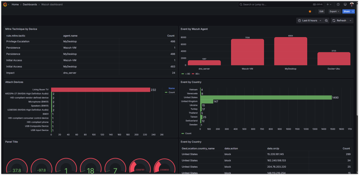Sort by GeoLocation.country_name column header

(198, 148)
